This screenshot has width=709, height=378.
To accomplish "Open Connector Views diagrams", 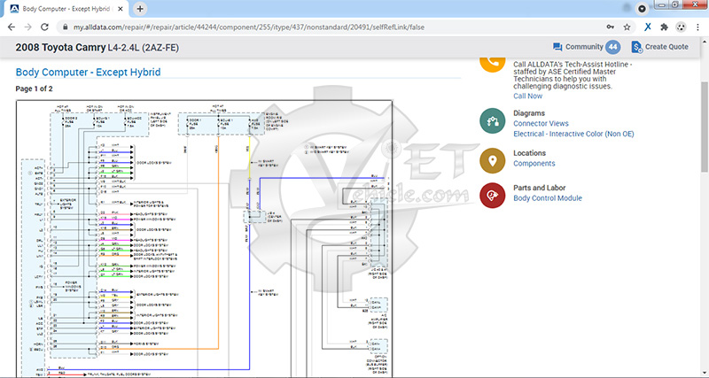I will (541, 123).
